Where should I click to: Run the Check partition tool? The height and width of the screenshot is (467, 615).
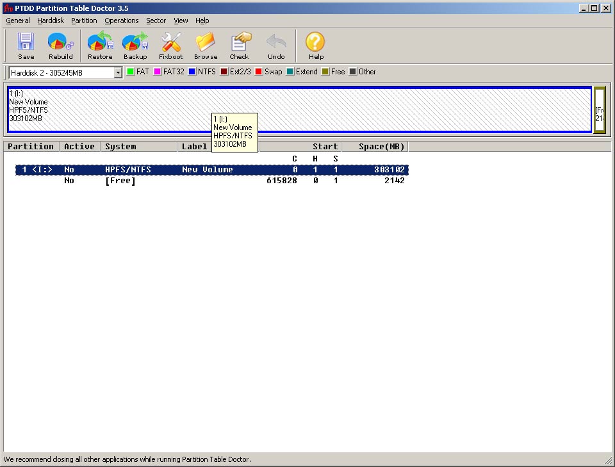240,46
